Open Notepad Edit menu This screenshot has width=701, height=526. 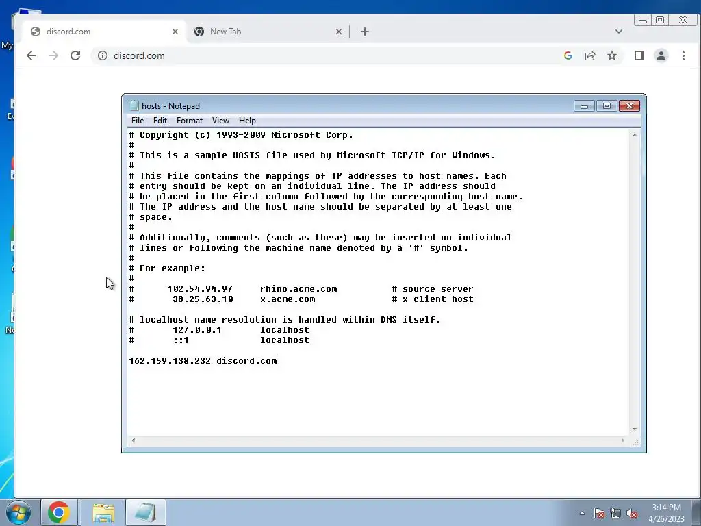[160, 121]
